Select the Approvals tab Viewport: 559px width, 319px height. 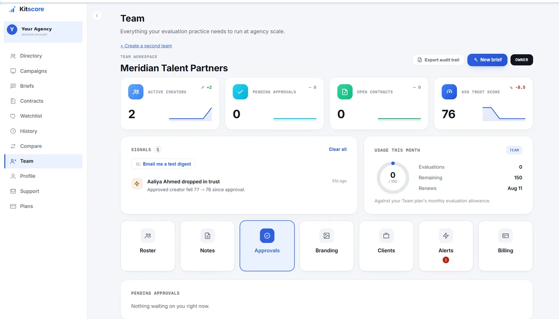coord(267,246)
